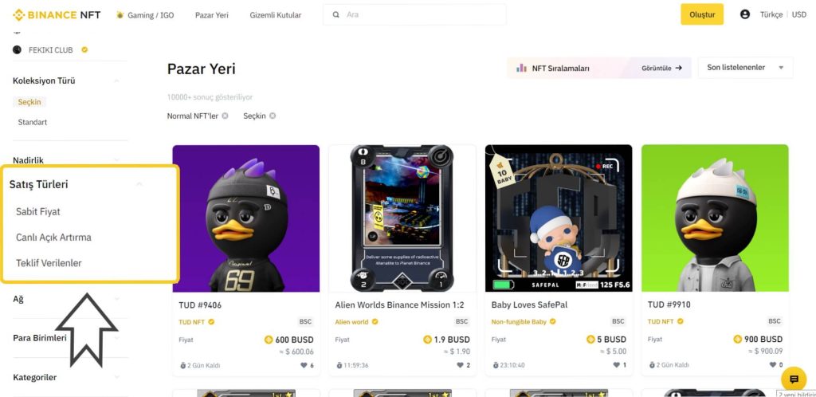
Task: Open the Son listelenenler sort dropdown
Action: pos(745,68)
